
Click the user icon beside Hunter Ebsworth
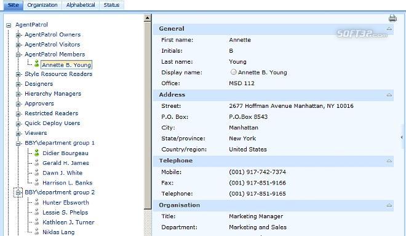(x=36, y=202)
